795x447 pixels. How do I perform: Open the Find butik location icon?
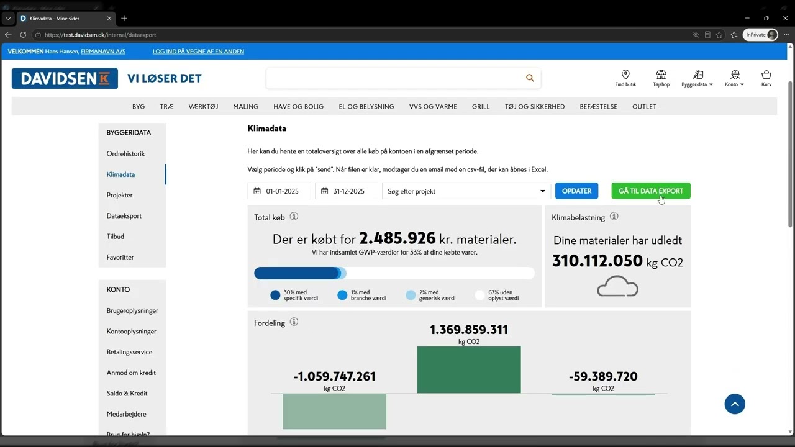coord(625,74)
